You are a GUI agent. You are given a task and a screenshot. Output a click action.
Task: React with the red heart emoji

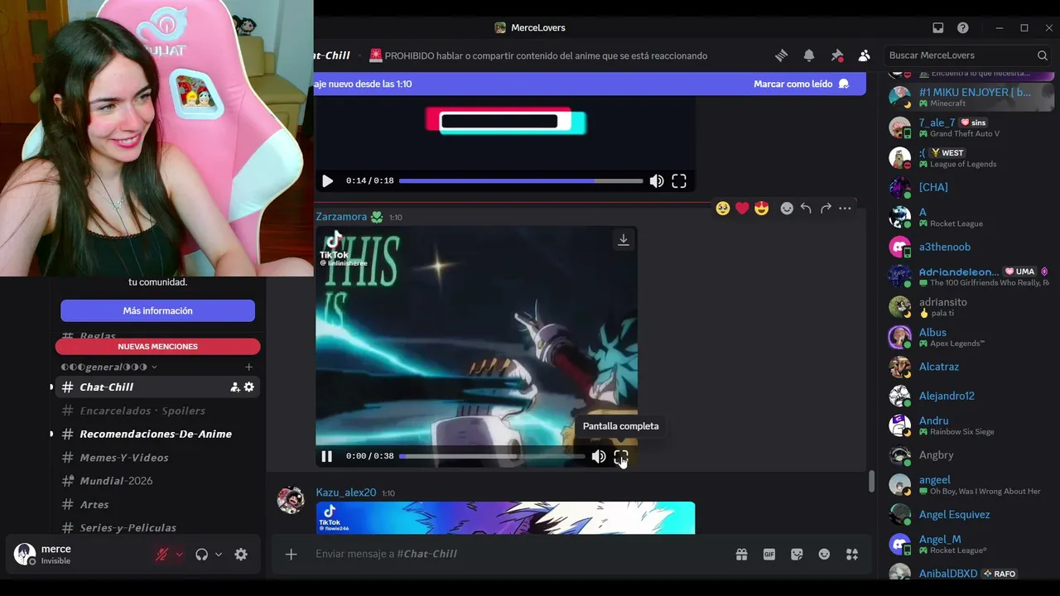tap(742, 209)
